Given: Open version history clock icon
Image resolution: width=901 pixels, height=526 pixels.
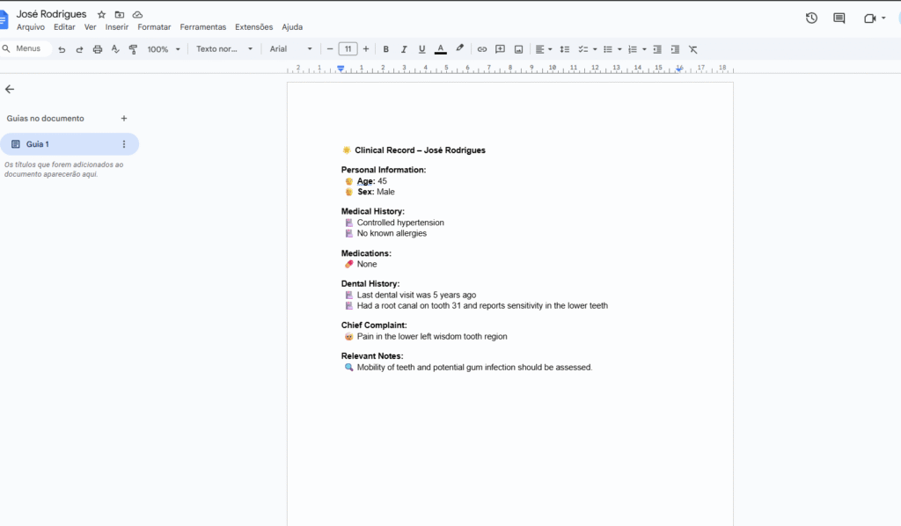Looking at the screenshot, I should (811, 18).
